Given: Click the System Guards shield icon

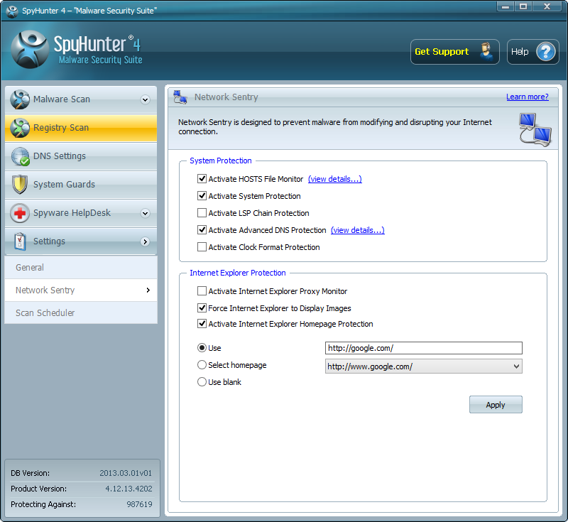Looking at the screenshot, I should click(x=20, y=185).
